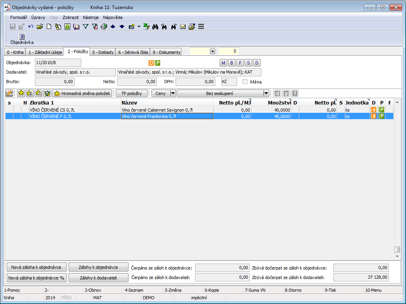This screenshot has width=406, height=304.
Task: Open the Zobrazit menu
Action: pyautogui.click(x=71, y=17)
